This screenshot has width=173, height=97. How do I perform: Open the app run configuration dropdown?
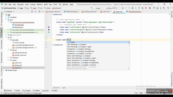pos(99,8)
